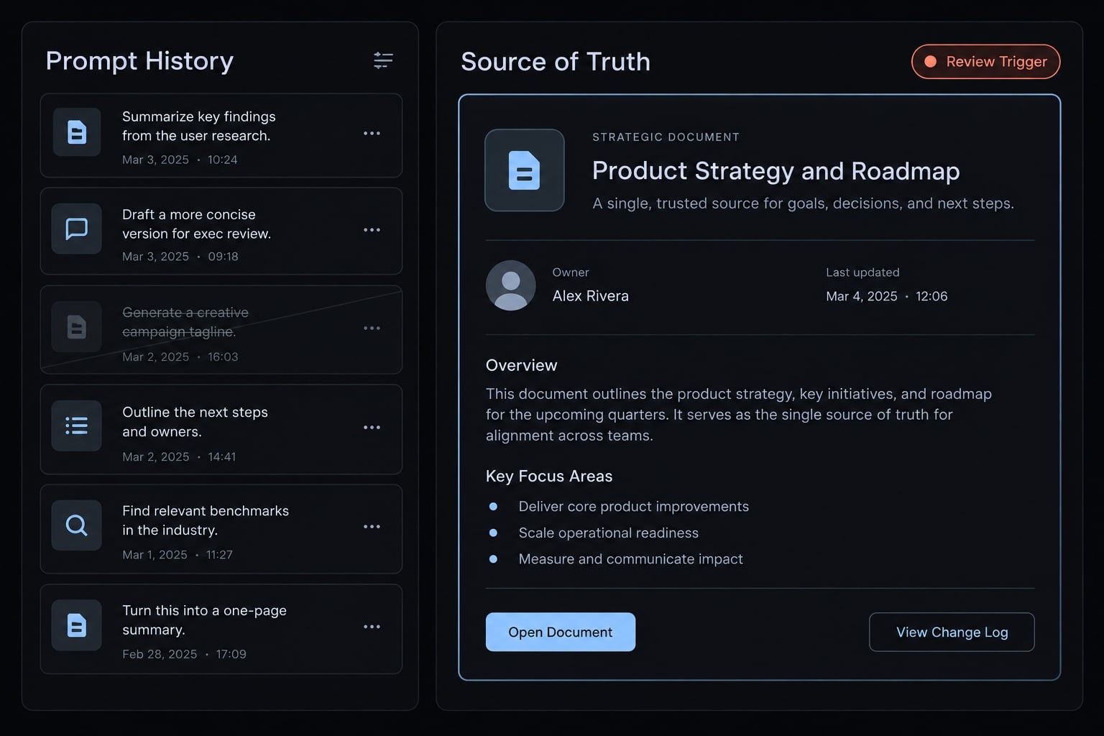Click the list icon beside 'Outline the next steps'
Image resolution: width=1104 pixels, height=736 pixels.
pyautogui.click(x=77, y=425)
